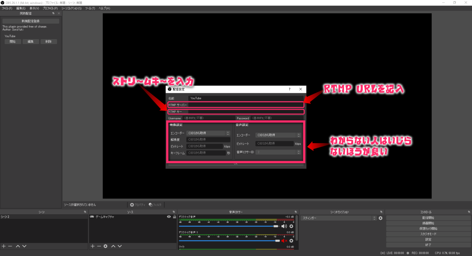
Task: Click the add source plus icon
Action: point(92,246)
